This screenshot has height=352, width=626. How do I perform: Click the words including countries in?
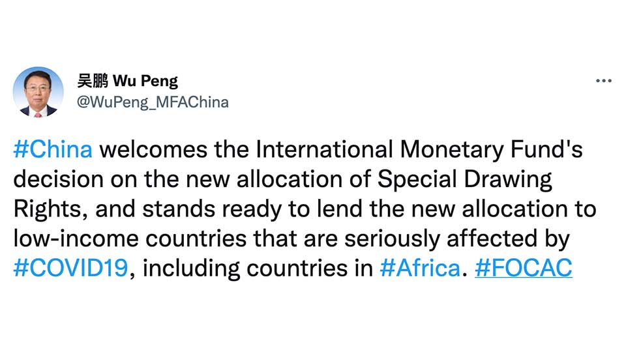click(258, 268)
